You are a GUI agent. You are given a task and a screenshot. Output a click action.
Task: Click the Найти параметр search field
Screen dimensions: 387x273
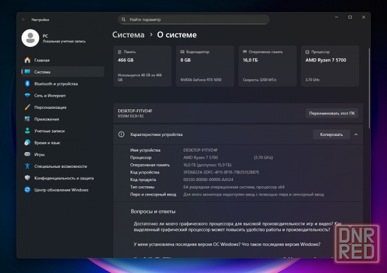point(193,19)
